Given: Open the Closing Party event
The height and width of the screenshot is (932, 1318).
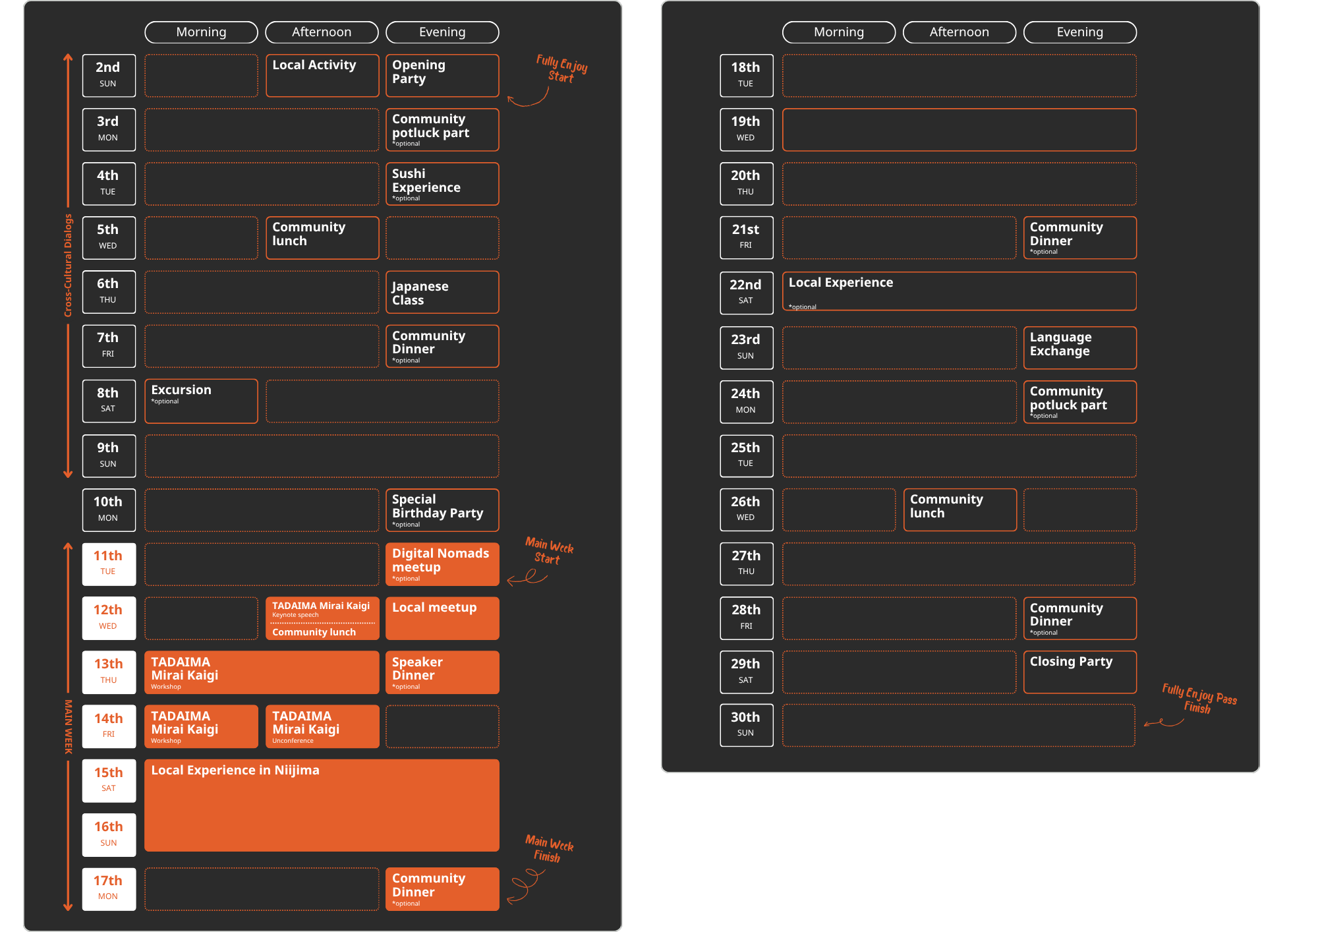Looking at the screenshot, I should (x=1079, y=672).
